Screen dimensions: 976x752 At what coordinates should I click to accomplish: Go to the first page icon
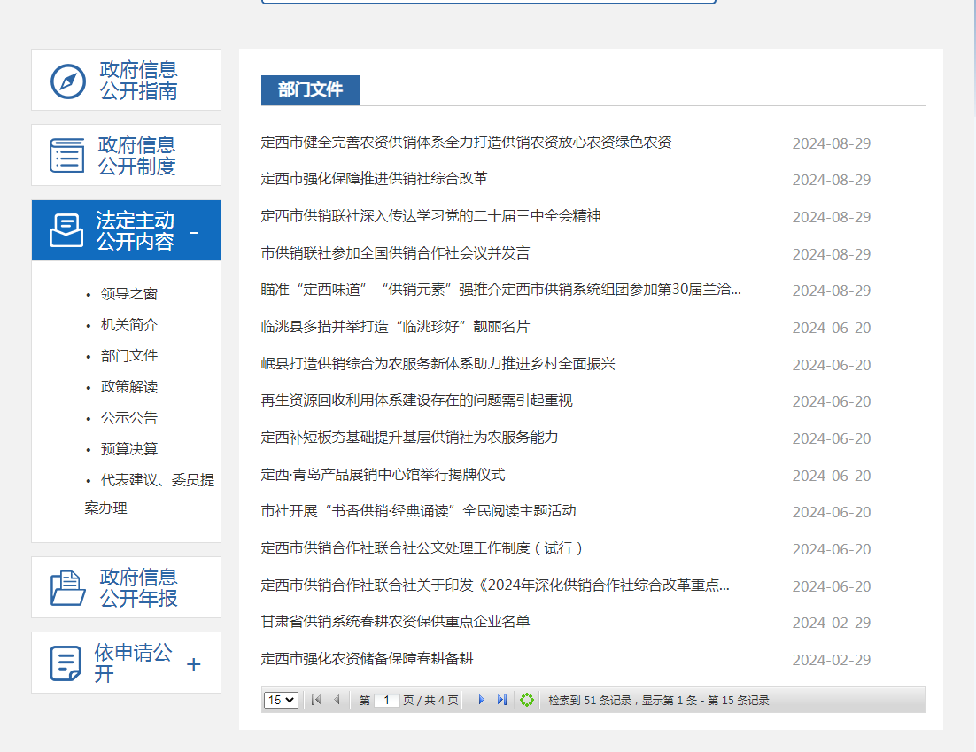316,700
